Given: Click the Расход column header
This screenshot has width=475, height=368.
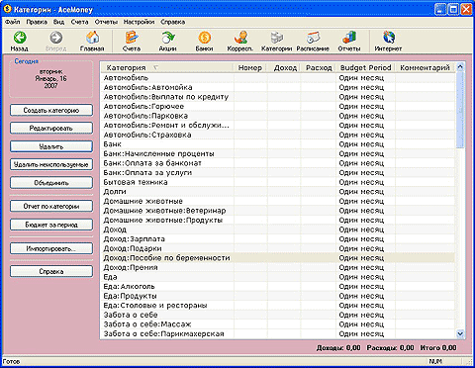Looking at the screenshot, I should point(318,67).
